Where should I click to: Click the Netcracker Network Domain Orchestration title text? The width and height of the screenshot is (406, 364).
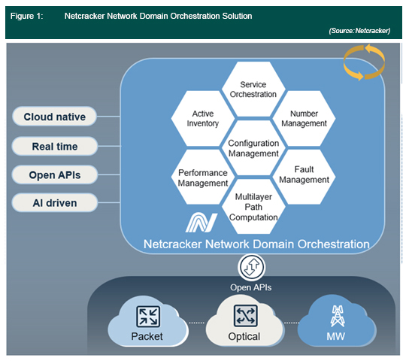coord(256,244)
